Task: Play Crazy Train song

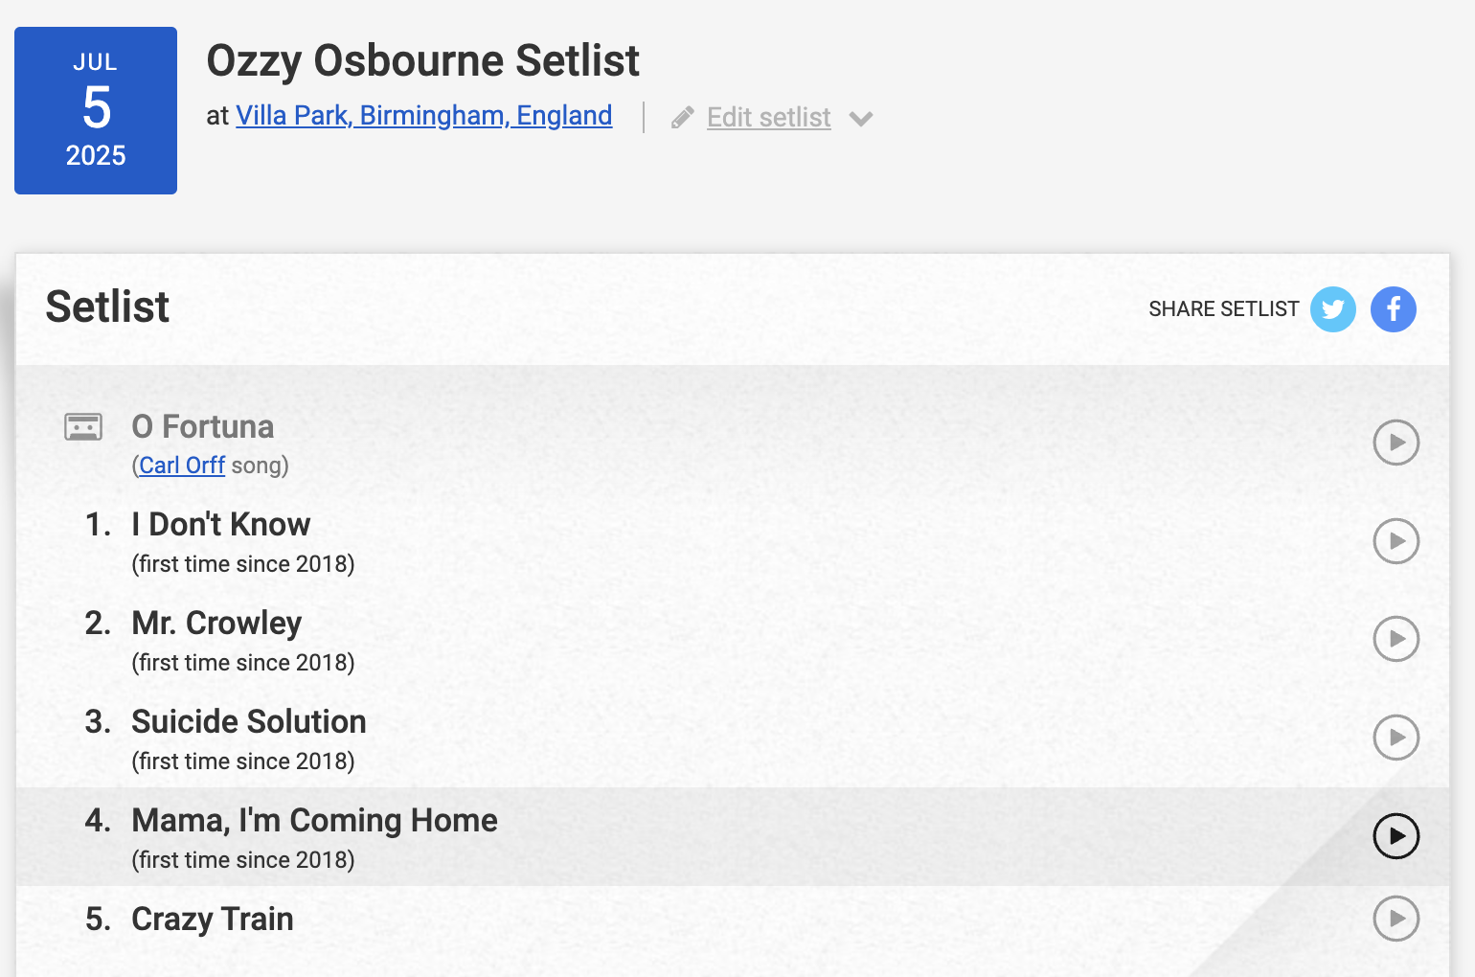Action: 1396,919
